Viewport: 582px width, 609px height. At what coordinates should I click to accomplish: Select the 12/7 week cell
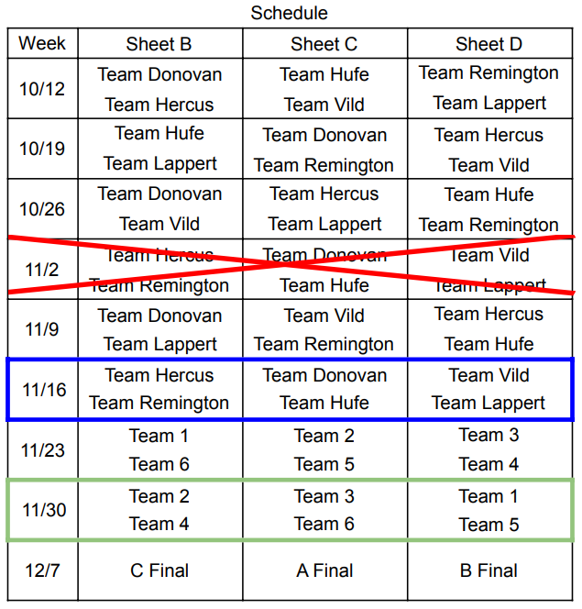pyautogui.click(x=42, y=570)
